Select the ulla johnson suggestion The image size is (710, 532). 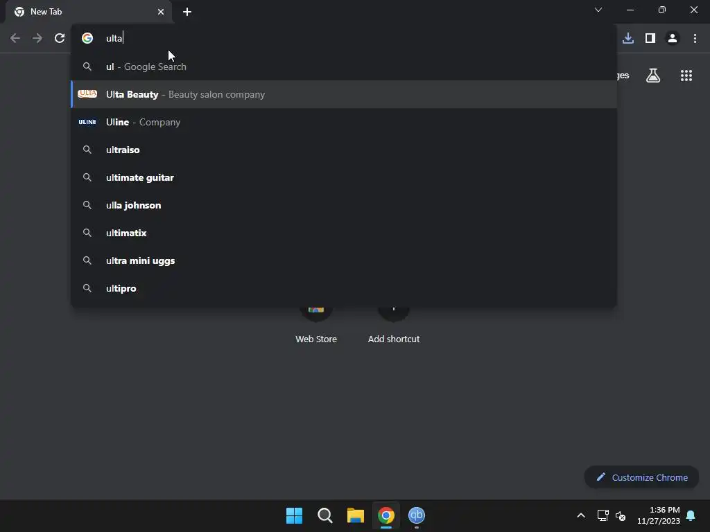point(344,205)
